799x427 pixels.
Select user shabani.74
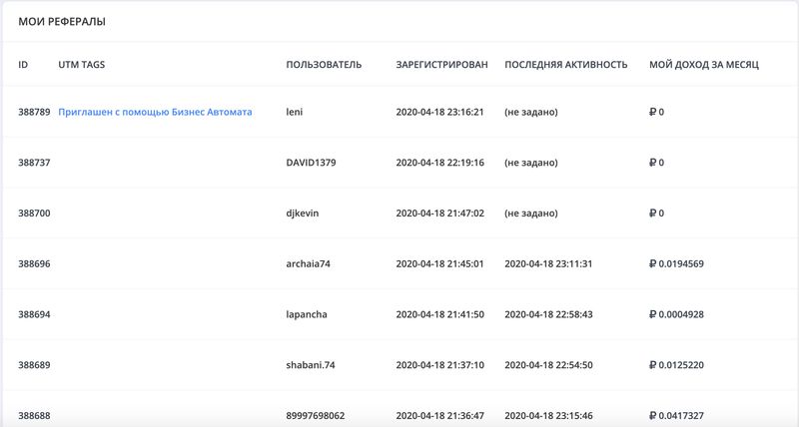[x=311, y=365]
